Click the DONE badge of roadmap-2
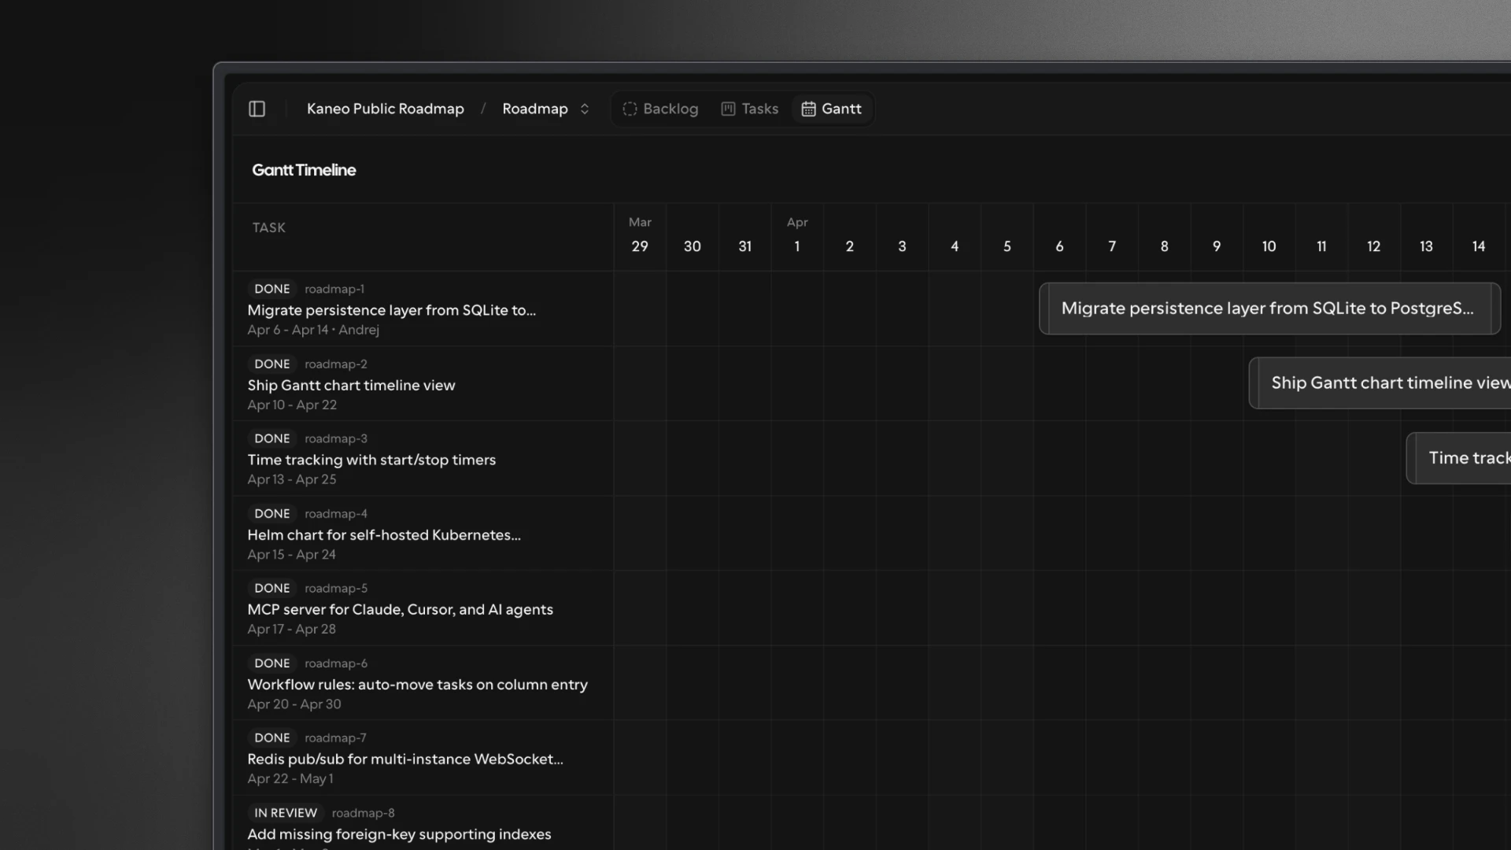 pos(272,364)
